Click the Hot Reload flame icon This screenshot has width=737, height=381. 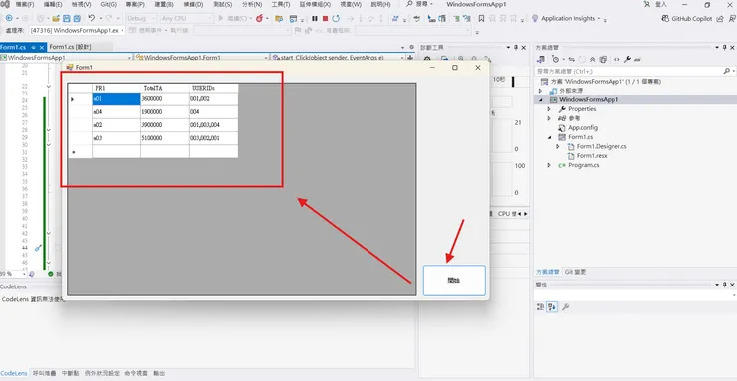coord(259,18)
